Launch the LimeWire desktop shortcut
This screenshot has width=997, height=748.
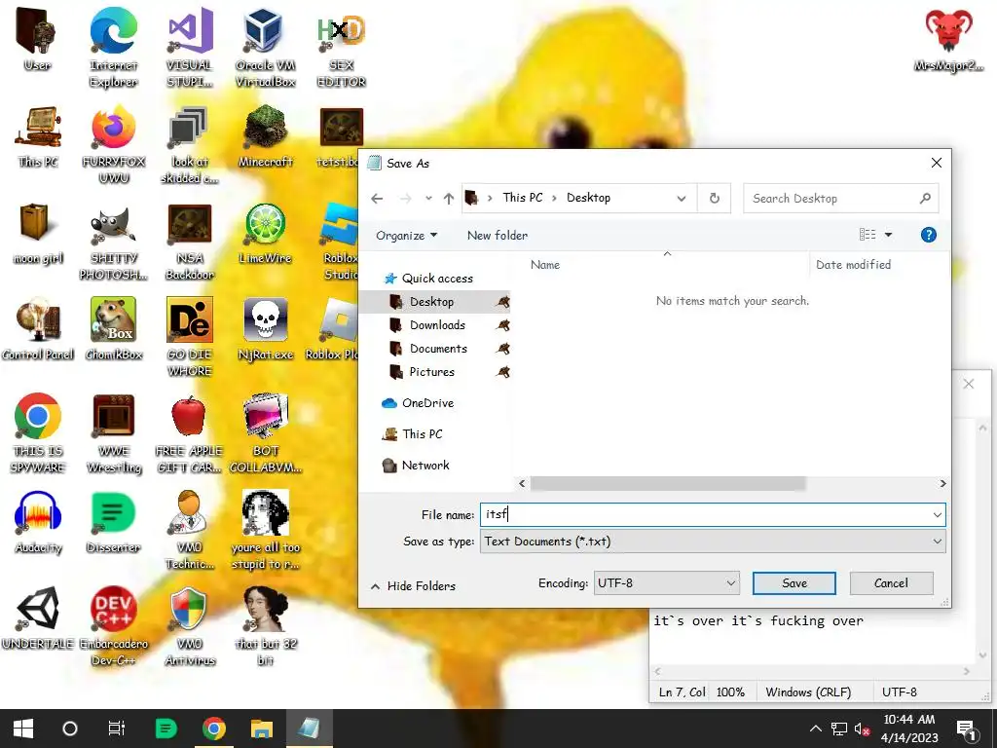coord(265,234)
